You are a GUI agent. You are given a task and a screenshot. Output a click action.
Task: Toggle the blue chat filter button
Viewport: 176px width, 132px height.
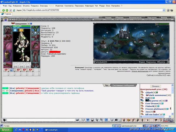point(88,120)
